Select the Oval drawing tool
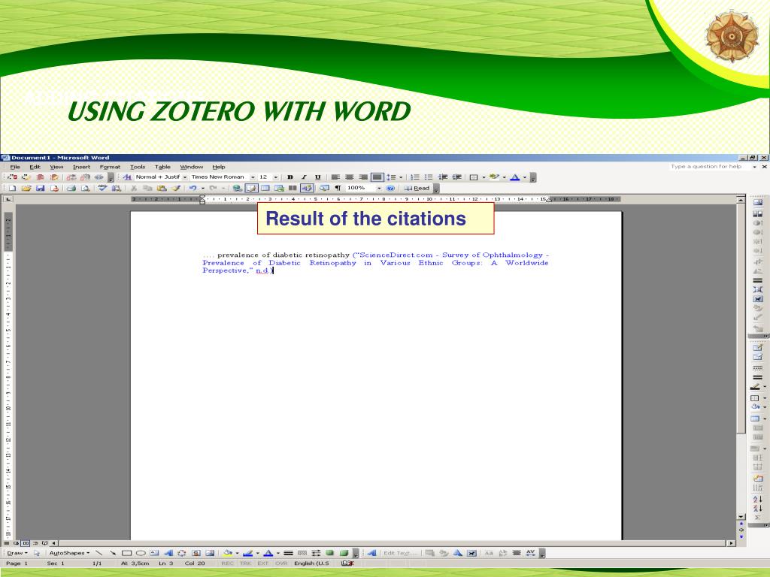The height and width of the screenshot is (577, 770). pyautogui.click(x=141, y=553)
